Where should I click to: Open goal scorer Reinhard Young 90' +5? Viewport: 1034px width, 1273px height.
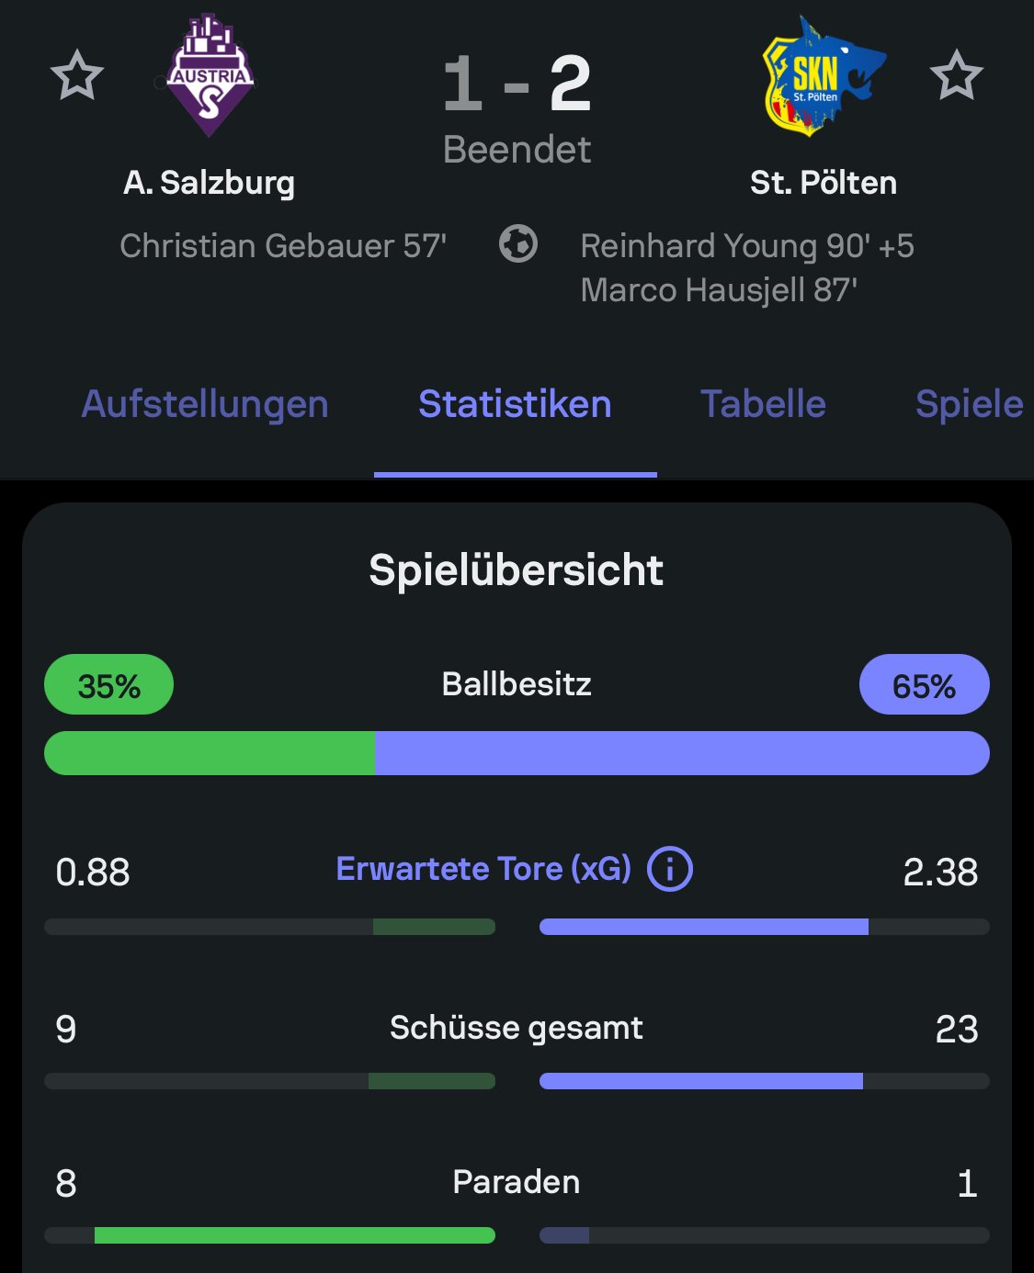pyautogui.click(x=747, y=246)
